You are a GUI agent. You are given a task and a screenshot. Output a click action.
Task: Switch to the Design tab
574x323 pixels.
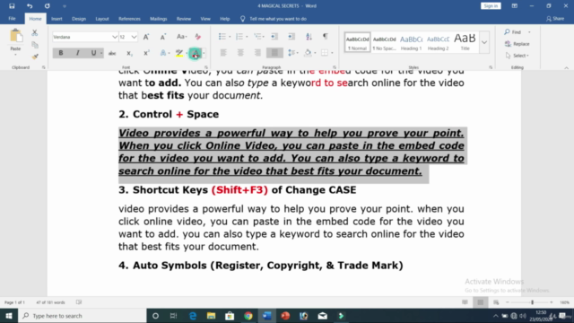point(79,19)
